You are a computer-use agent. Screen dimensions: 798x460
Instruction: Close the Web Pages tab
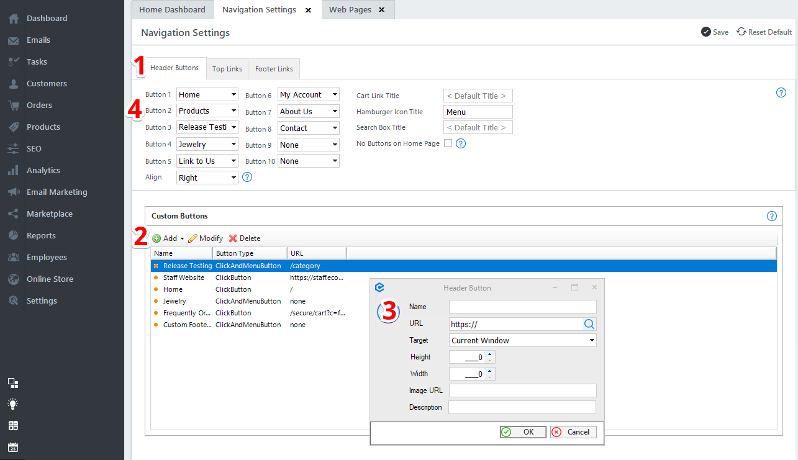(381, 10)
